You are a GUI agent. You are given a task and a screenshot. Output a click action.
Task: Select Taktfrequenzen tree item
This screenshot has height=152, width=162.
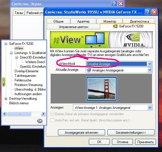click(25, 76)
